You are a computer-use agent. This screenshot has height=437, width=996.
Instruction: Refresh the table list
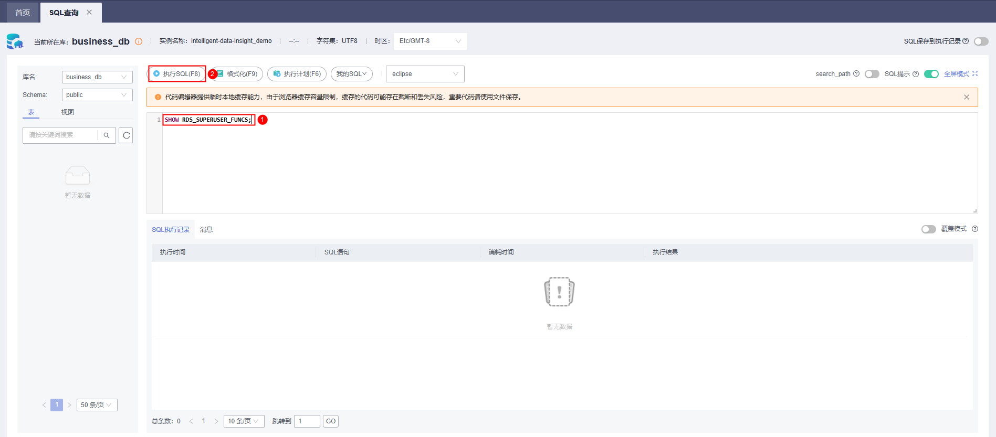pos(126,135)
